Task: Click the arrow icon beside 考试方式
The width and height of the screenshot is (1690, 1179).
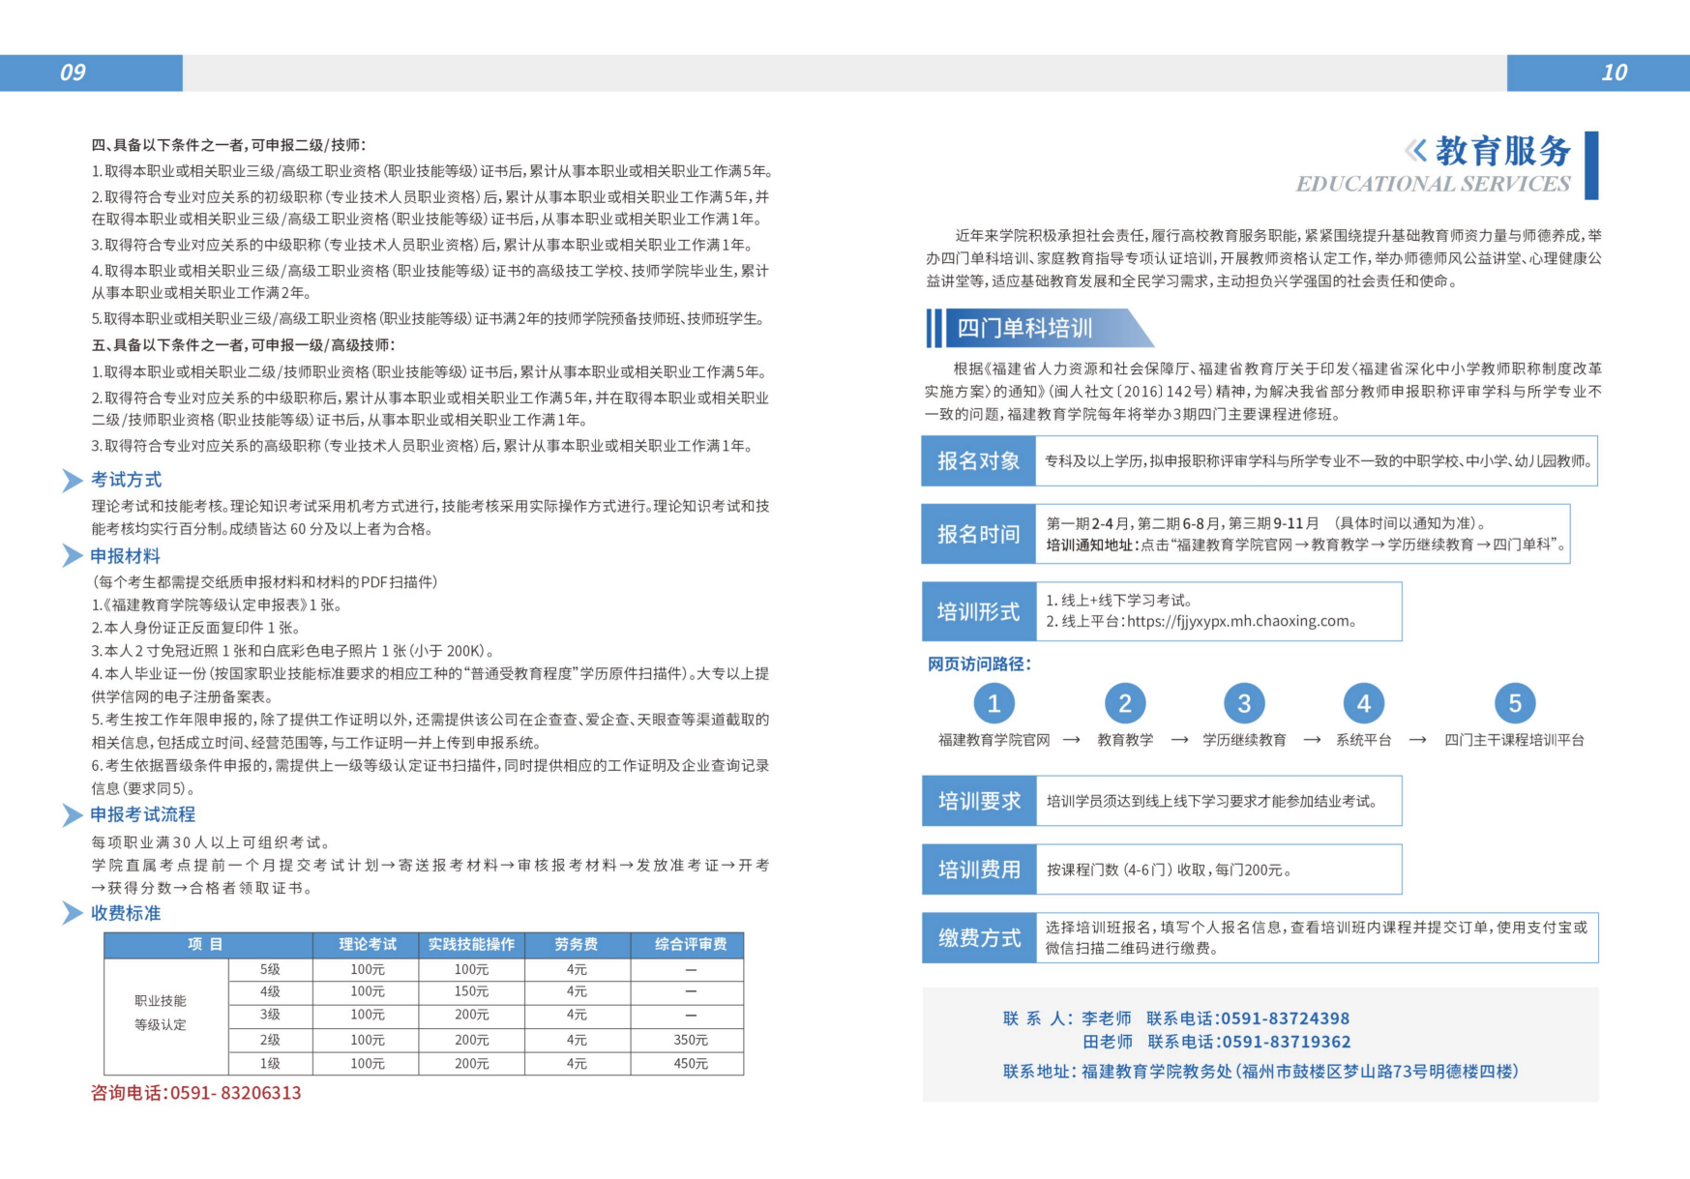Action: [x=73, y=480]
